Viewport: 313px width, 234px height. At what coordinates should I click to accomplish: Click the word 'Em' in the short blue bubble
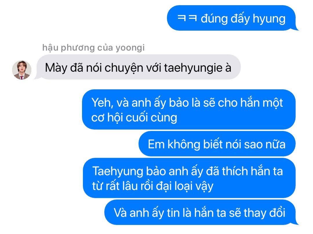click(x=156, y=144)
